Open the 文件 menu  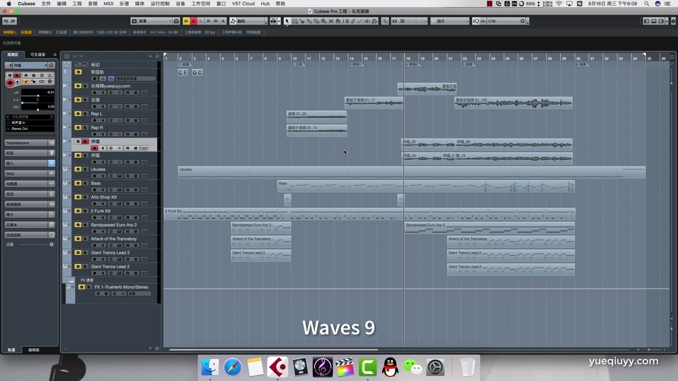(46, 4)
